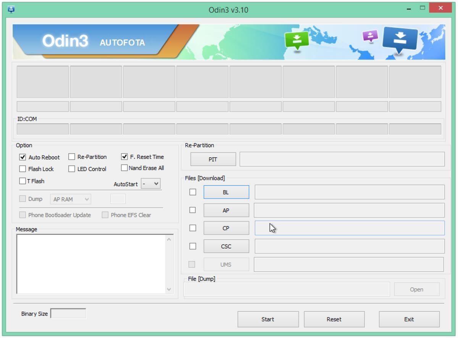
Task: Click the BL button to pick a bootloader file
Action: [226, 192]
